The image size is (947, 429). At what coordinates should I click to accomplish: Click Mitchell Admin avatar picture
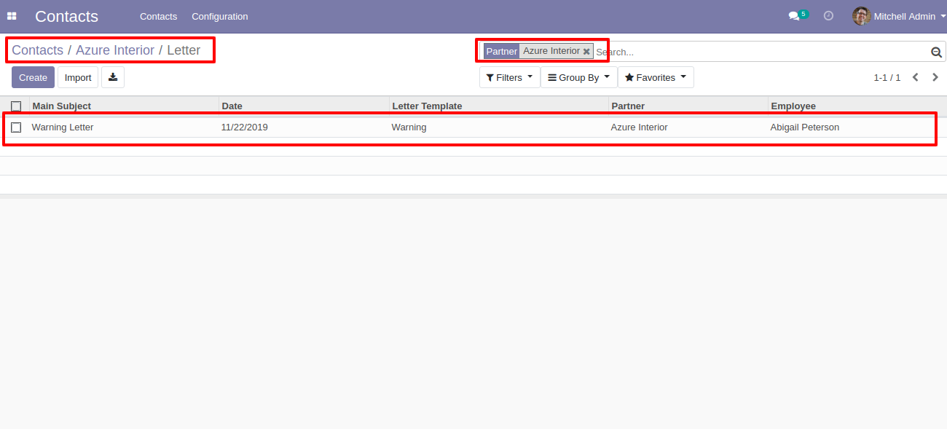[x=862, y=16]
